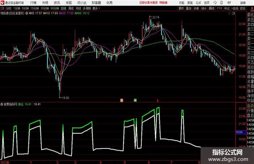Image resolution: width=254 pixels, height=164 pixels.
Task: Open the 行情 menu
Action: point(33,3)
